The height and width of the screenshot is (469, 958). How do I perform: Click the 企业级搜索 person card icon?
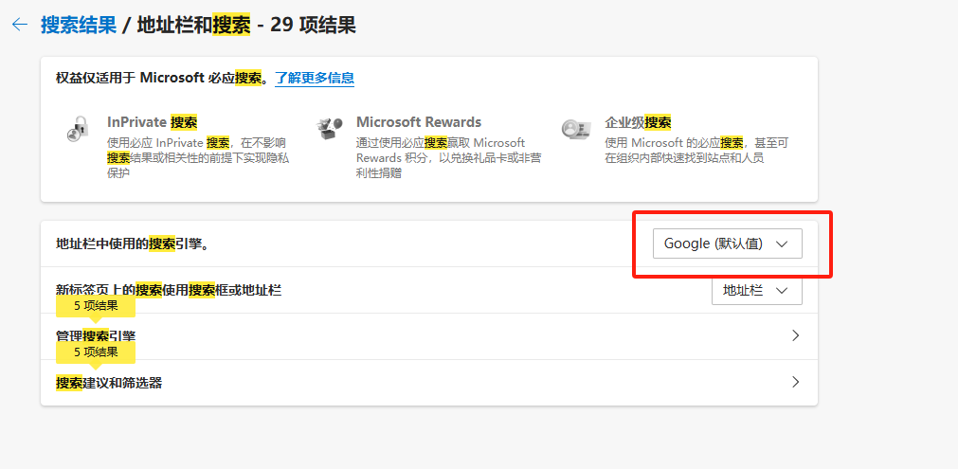coord(576,129)
